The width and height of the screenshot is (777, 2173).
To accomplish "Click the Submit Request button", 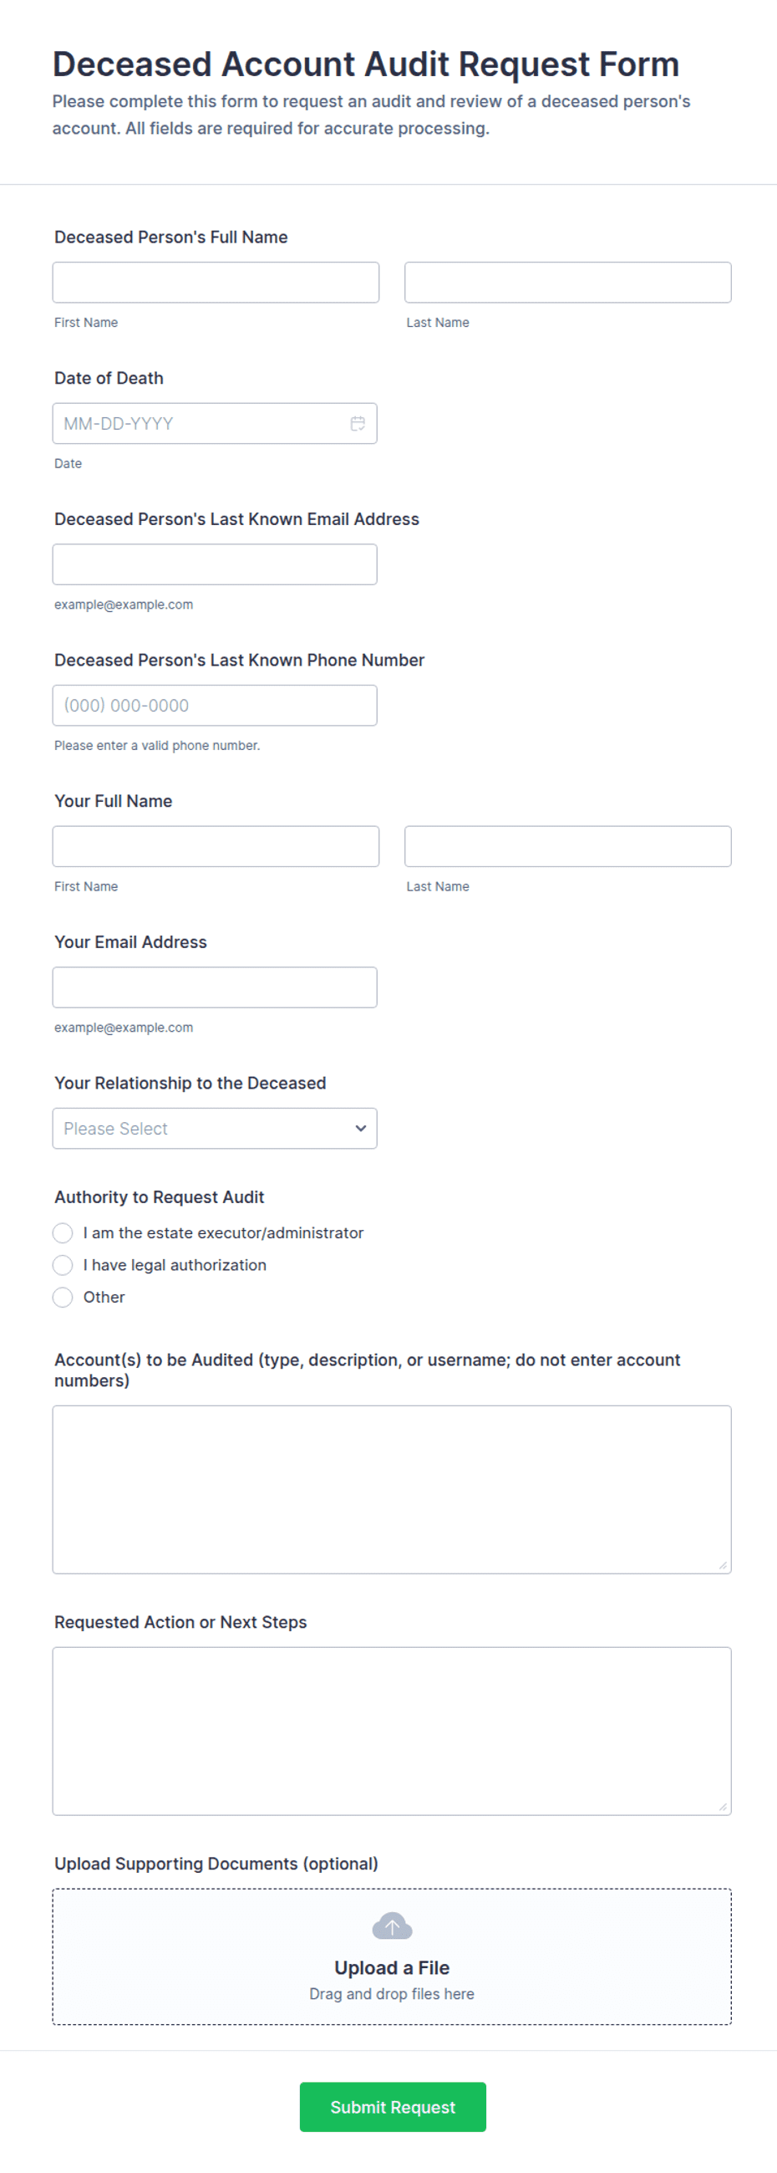I will pyautogui.click(x=393, y=2106).
